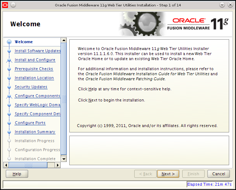Select the Welcome step in navigation
Image resolution: width=236 pixels, height=190 pixels.
(x=23, y=42)
